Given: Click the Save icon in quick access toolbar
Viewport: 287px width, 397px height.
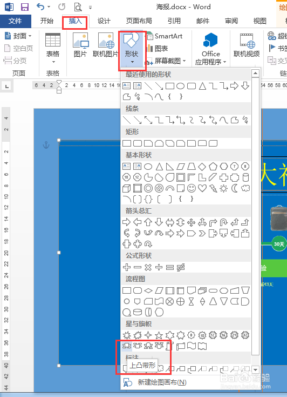Looking at the screenshot, I should pos(24,7).
